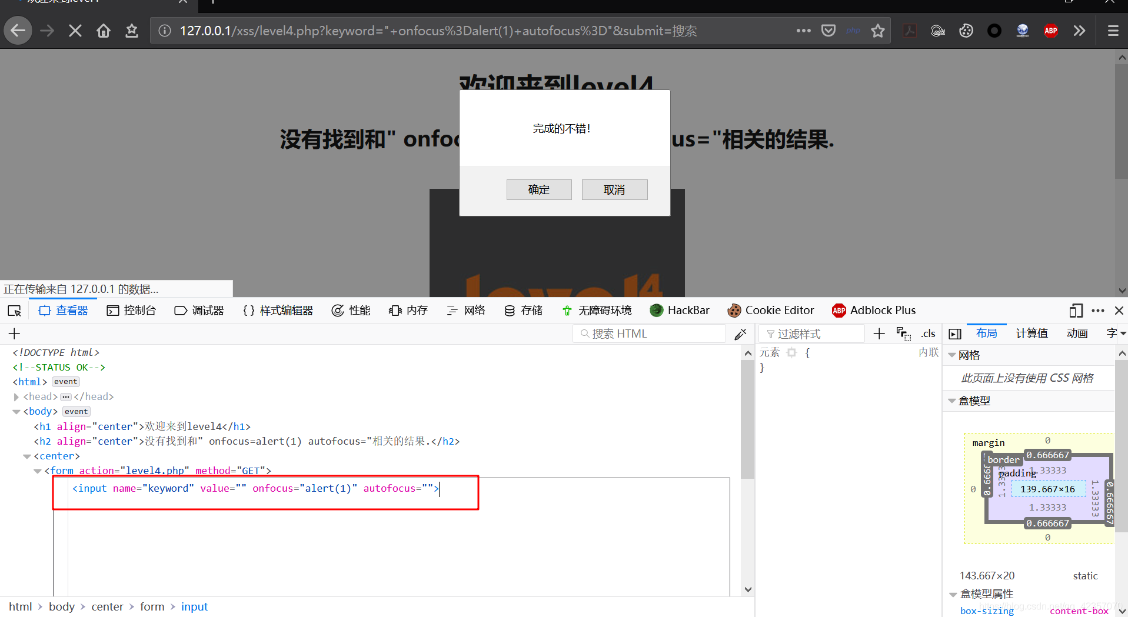
Task: Collapse the 盒模型 box model section
Action: pyautogui.click(x=952, y=401)
